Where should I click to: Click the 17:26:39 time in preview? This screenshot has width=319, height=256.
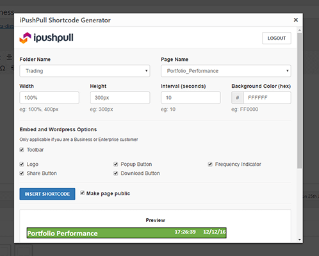click(185, 232)
